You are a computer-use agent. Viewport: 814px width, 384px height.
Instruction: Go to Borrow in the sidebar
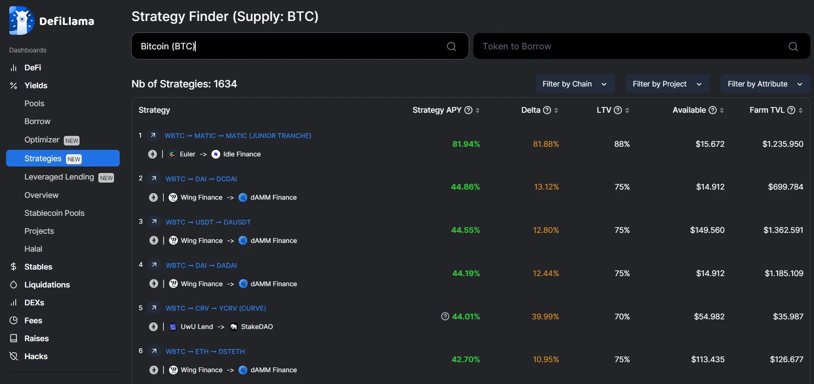click(38, 121)
